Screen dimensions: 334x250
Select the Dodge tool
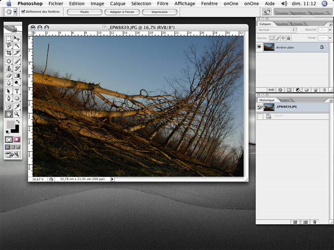[x=17, y=82]
